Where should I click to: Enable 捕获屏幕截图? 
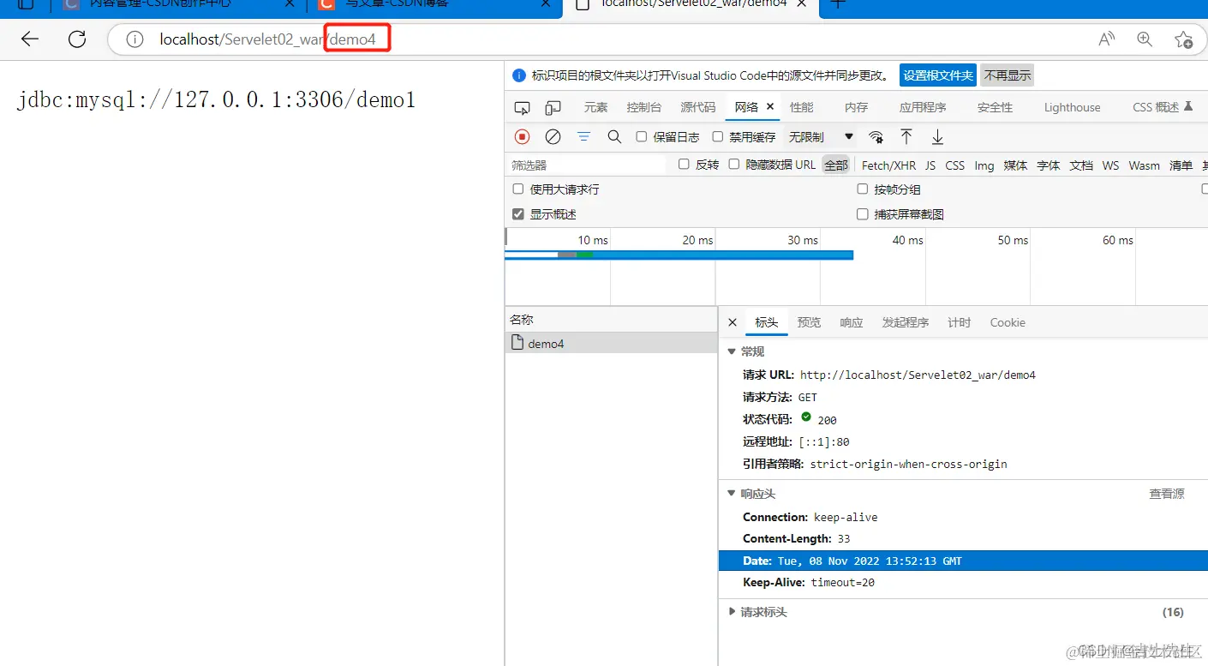(863, 213)
